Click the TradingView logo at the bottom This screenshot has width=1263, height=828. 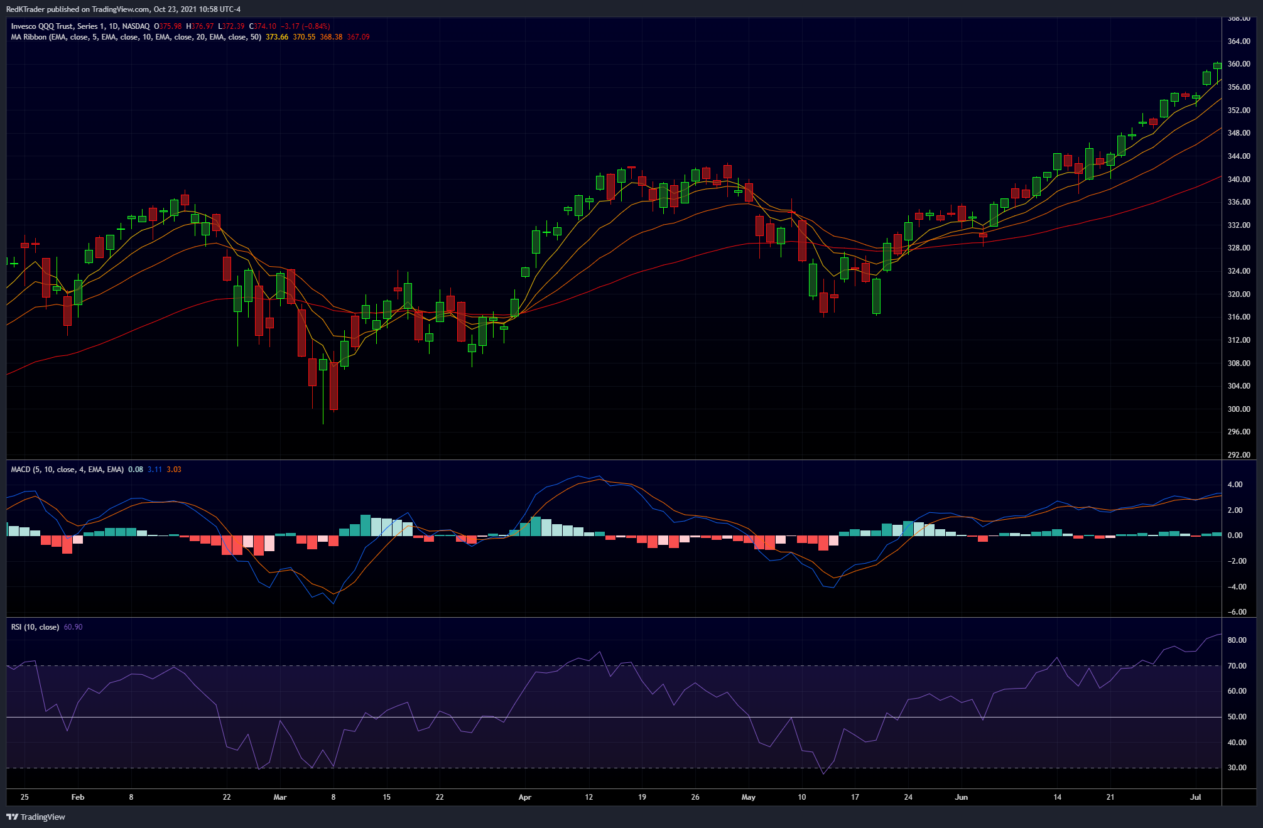pos(36,817)
